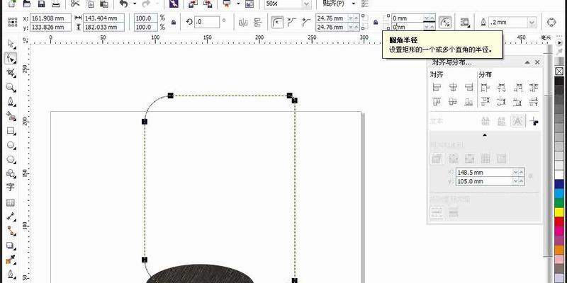
Task: Collapse the text alignment section arrow
Action: coord(485,135)
